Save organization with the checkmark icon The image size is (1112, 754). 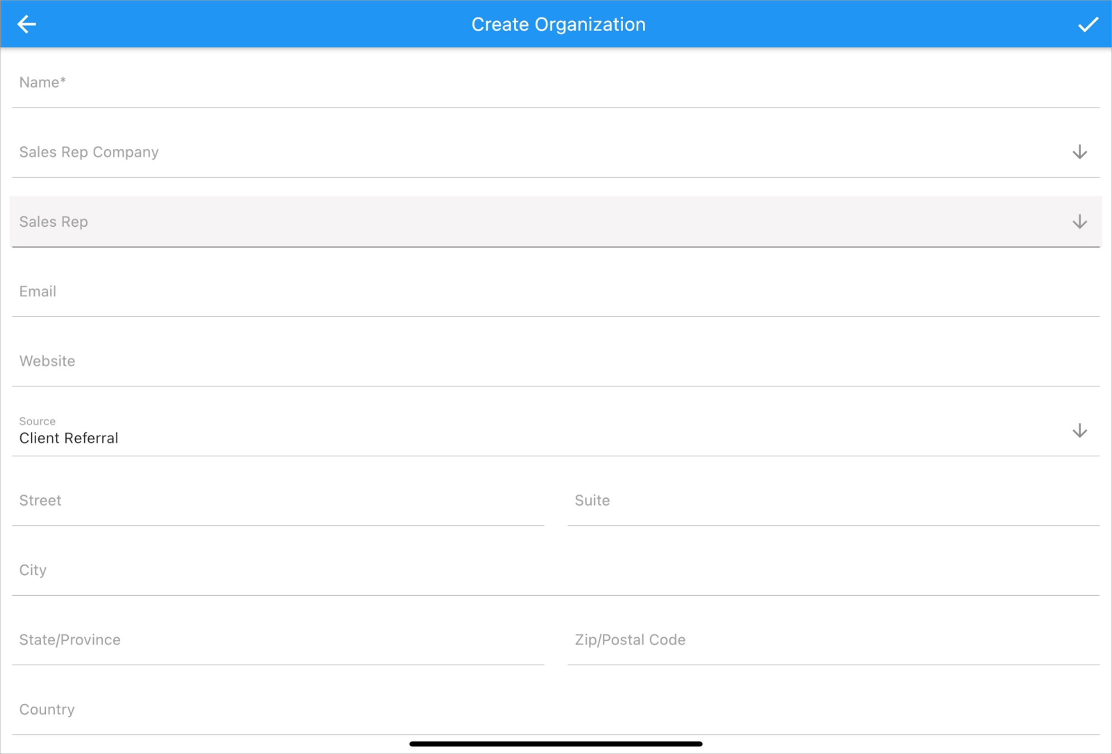coord(1088,24)
